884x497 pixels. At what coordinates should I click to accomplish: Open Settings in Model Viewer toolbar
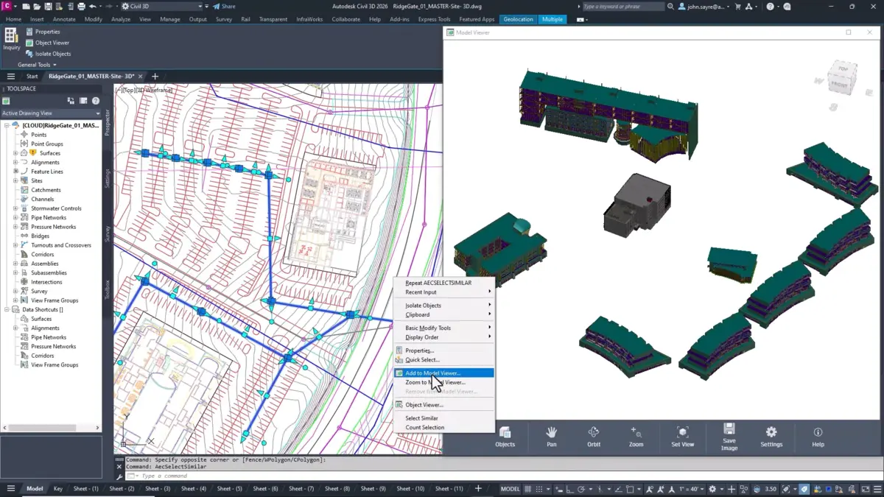click(771, 436)
